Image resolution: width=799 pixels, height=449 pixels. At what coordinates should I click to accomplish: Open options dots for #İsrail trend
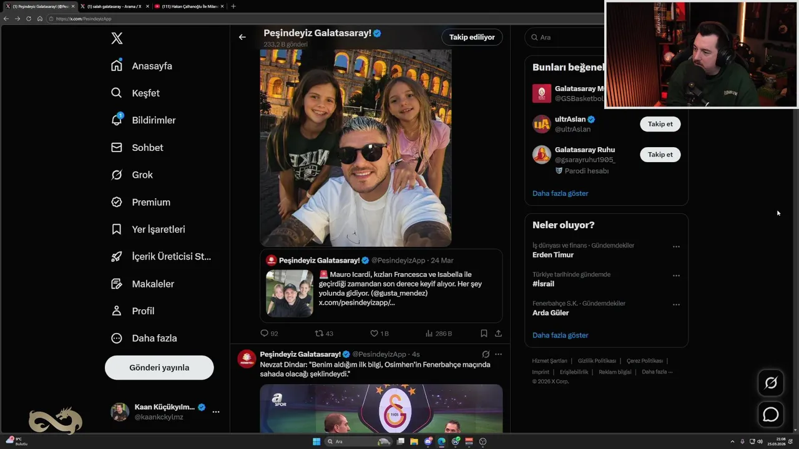[676, 276]
